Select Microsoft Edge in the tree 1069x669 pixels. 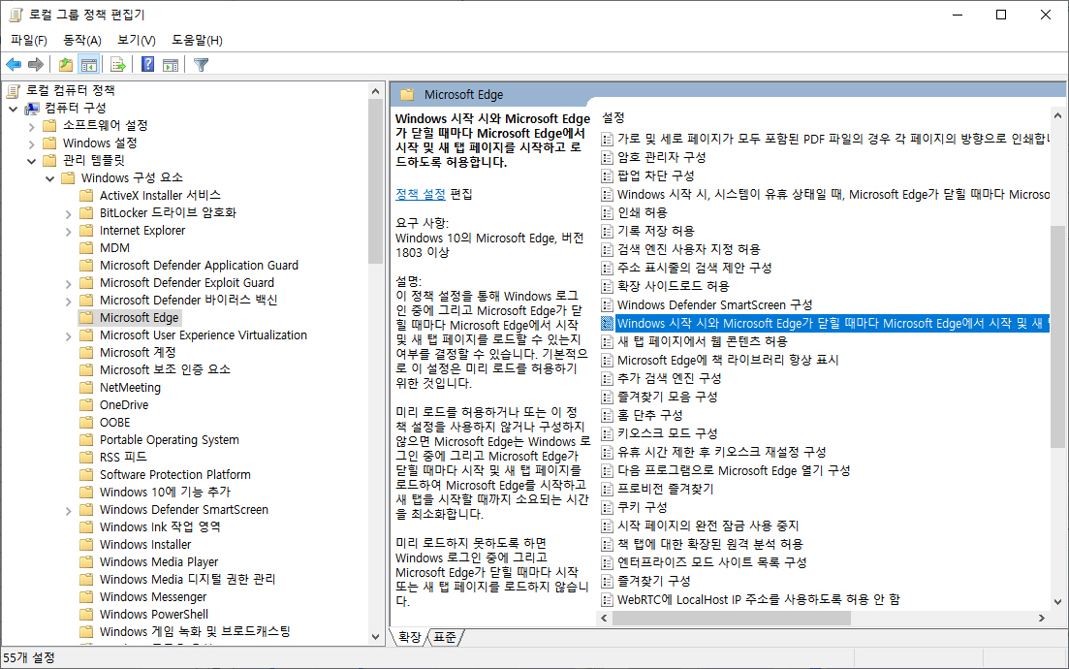coord(140,318)
